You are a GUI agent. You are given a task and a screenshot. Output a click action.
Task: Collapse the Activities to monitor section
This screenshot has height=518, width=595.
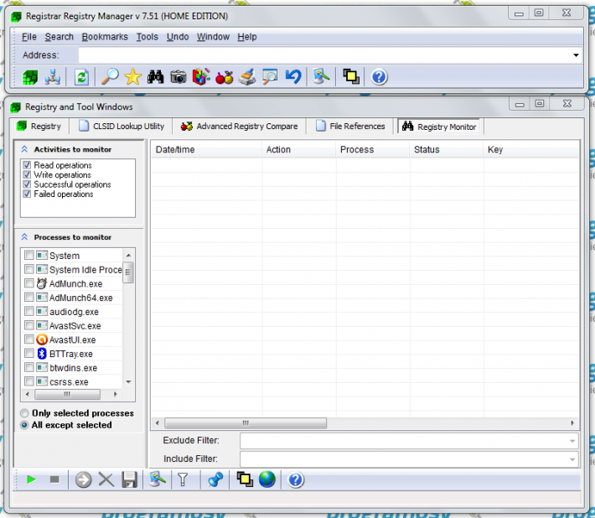coord(24,149)
